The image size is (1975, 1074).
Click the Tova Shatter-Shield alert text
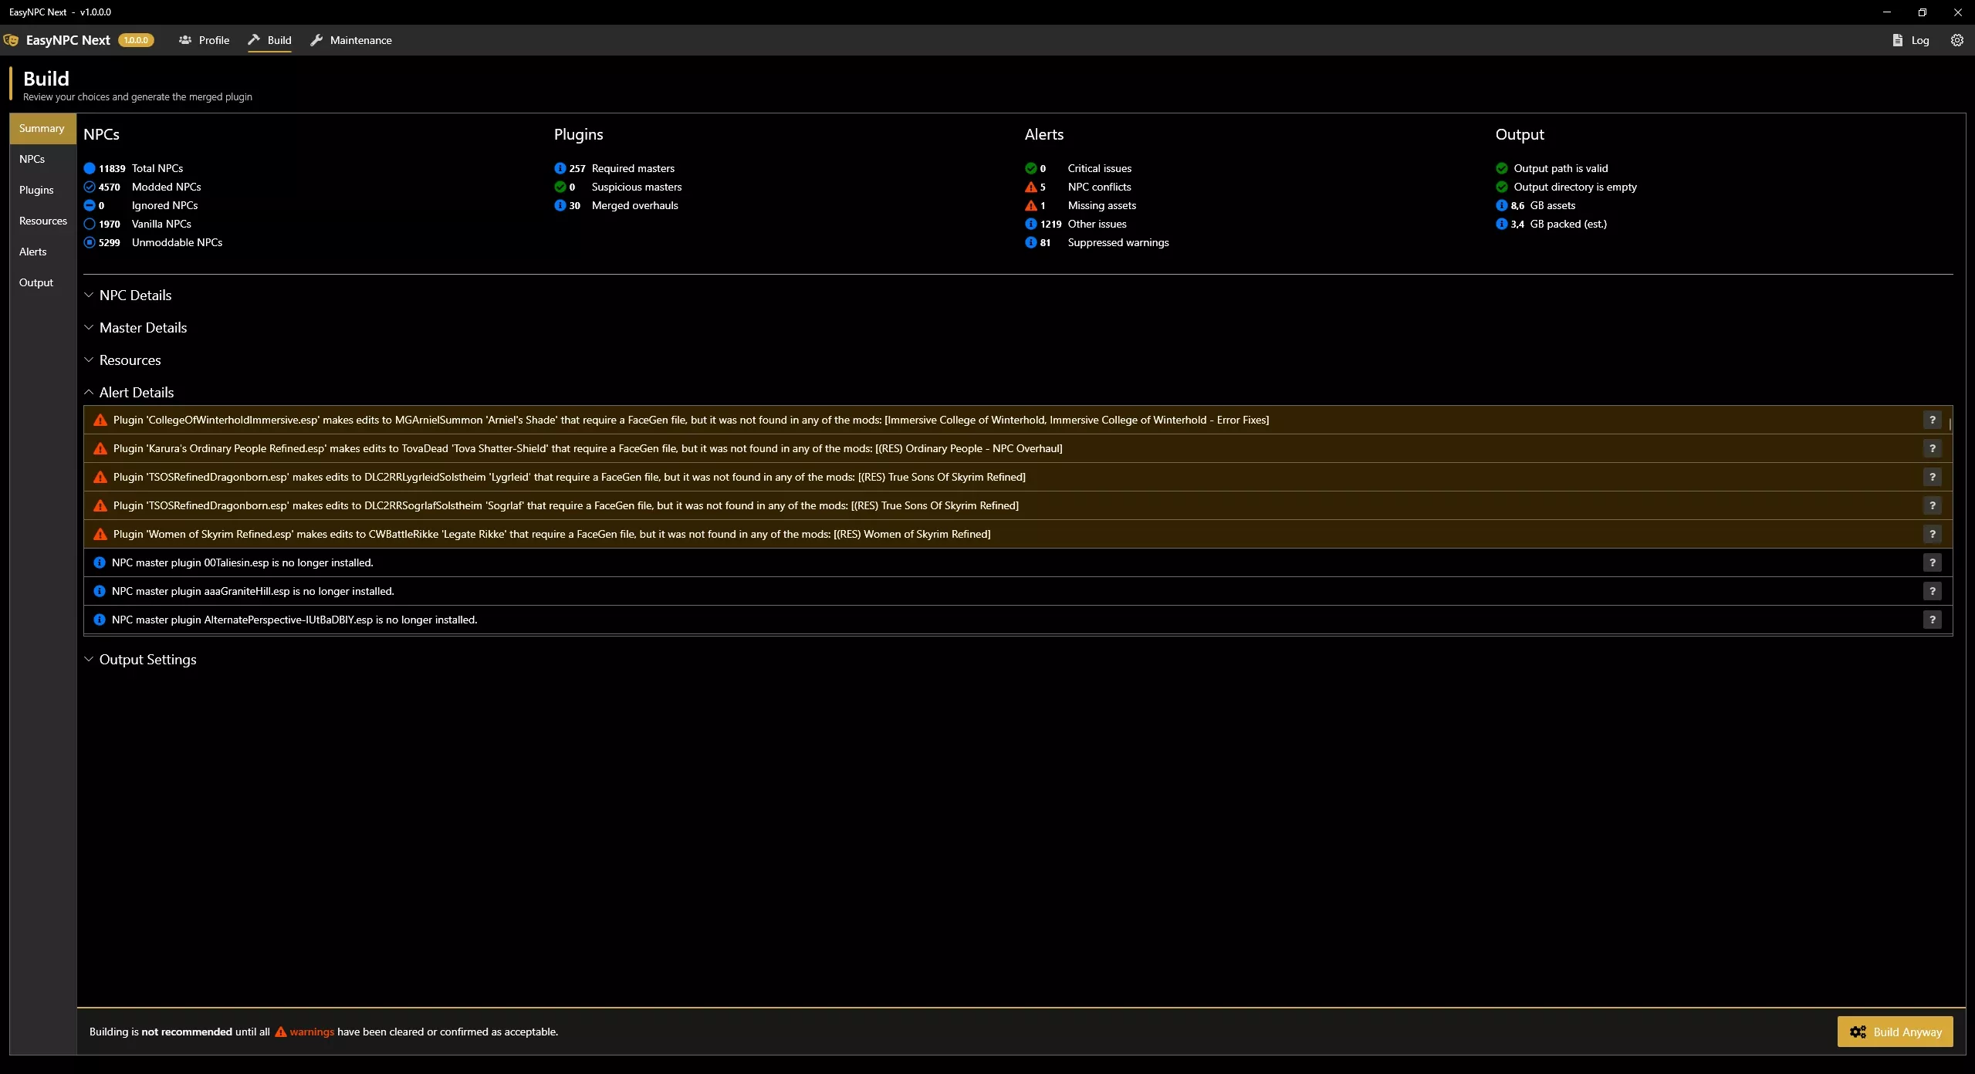coord(587,448)
